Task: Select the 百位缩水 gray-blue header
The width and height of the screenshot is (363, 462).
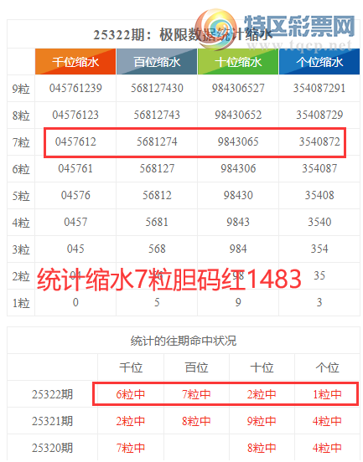Action: [x=157, y=62]
